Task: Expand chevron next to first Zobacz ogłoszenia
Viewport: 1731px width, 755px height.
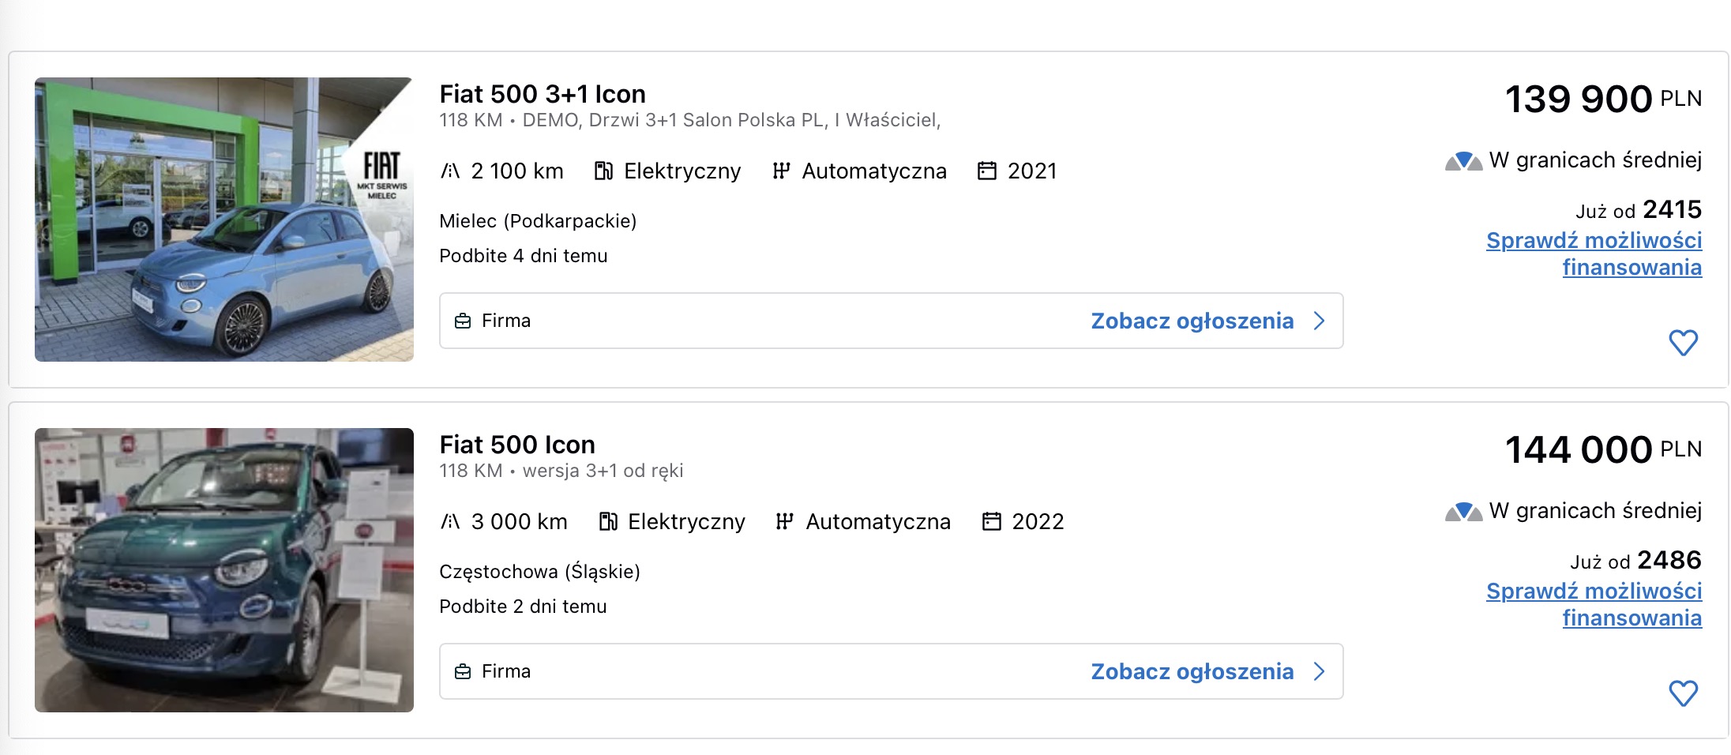Action: click(1319, 321)
